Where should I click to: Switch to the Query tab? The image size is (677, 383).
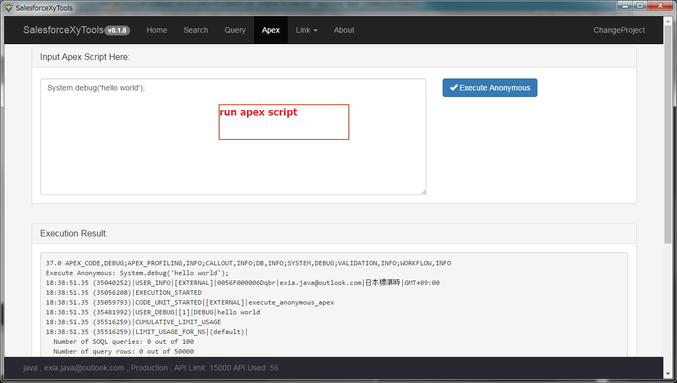(235, 30)
